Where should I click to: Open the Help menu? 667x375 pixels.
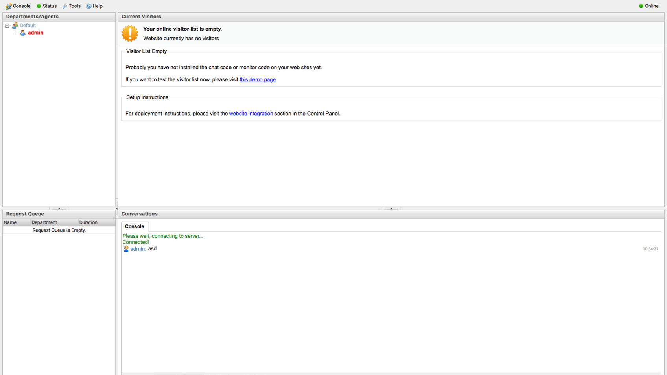tap(94, 6)
